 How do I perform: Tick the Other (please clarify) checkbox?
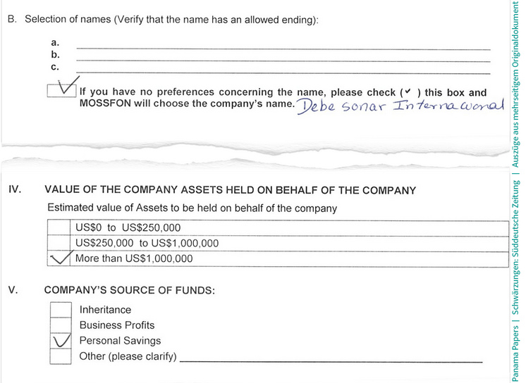(61, 356)
